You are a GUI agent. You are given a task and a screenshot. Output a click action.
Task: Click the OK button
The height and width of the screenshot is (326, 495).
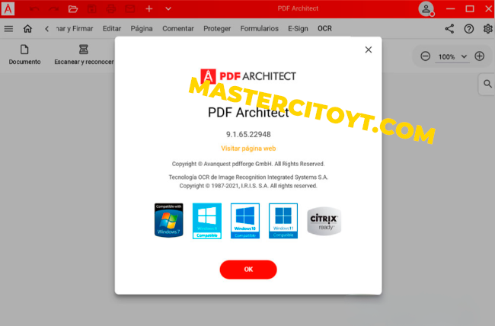(248, 270)
